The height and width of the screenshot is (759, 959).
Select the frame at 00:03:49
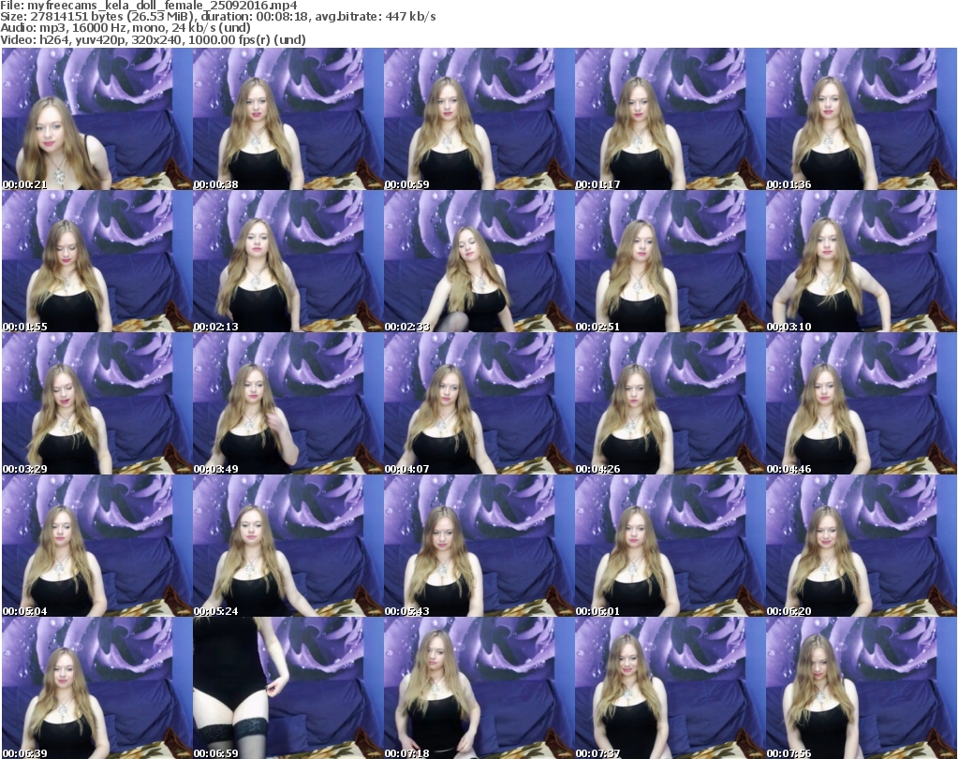(287, 404)
